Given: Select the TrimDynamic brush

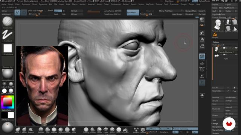Looking at the screenshot, I should 86,130.
